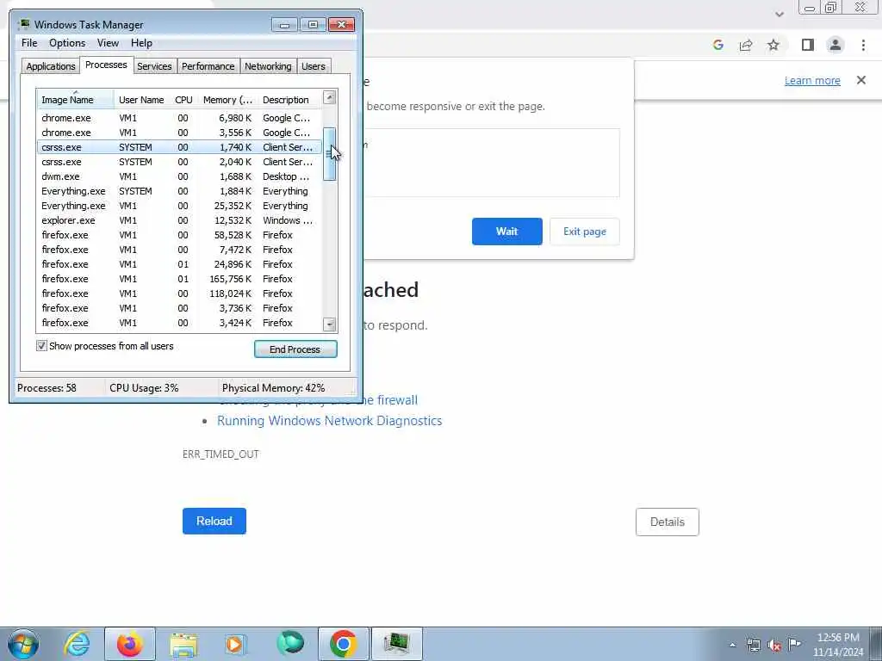
Task: Switch to Firefox in the taskbar
Action: coord(130,644)
